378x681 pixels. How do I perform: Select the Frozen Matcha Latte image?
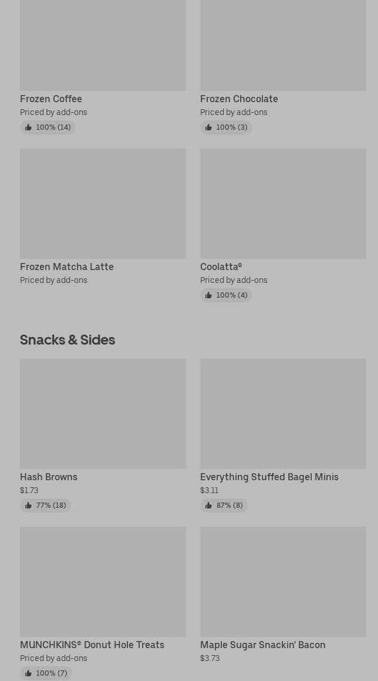point(103,203)
